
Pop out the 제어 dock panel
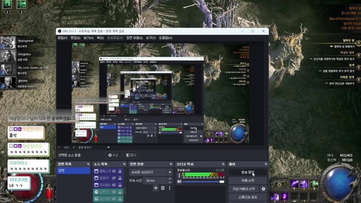pos(266,164)
